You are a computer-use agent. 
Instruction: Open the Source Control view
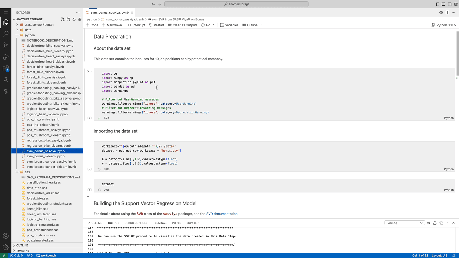tap(6, 45)
